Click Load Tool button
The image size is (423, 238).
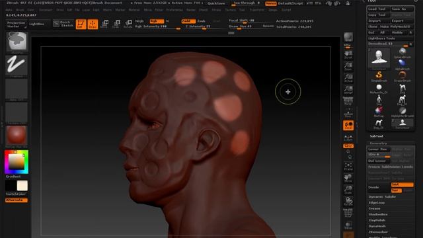379,9
